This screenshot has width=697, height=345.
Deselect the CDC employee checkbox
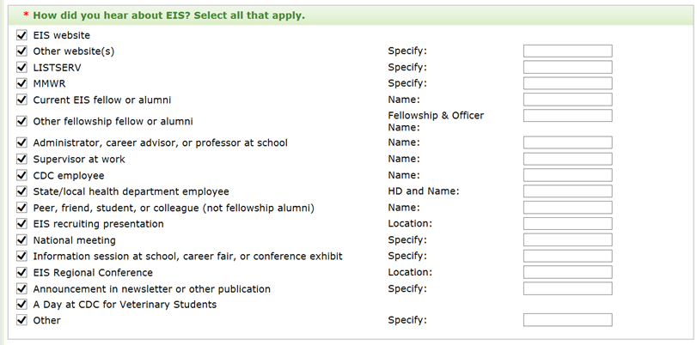(21, 175)
